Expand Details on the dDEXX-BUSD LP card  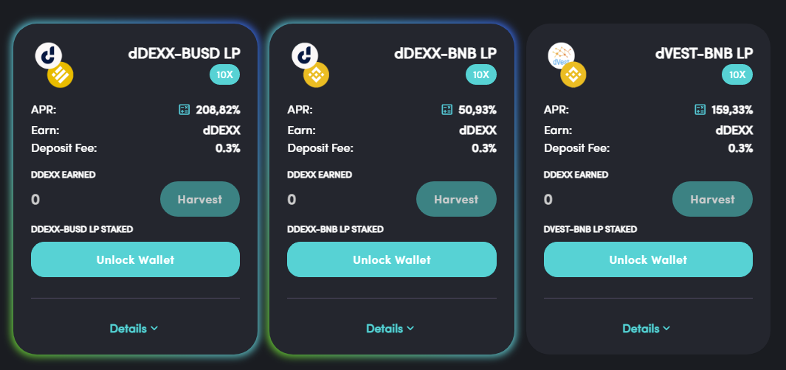(x=134, y=329)
